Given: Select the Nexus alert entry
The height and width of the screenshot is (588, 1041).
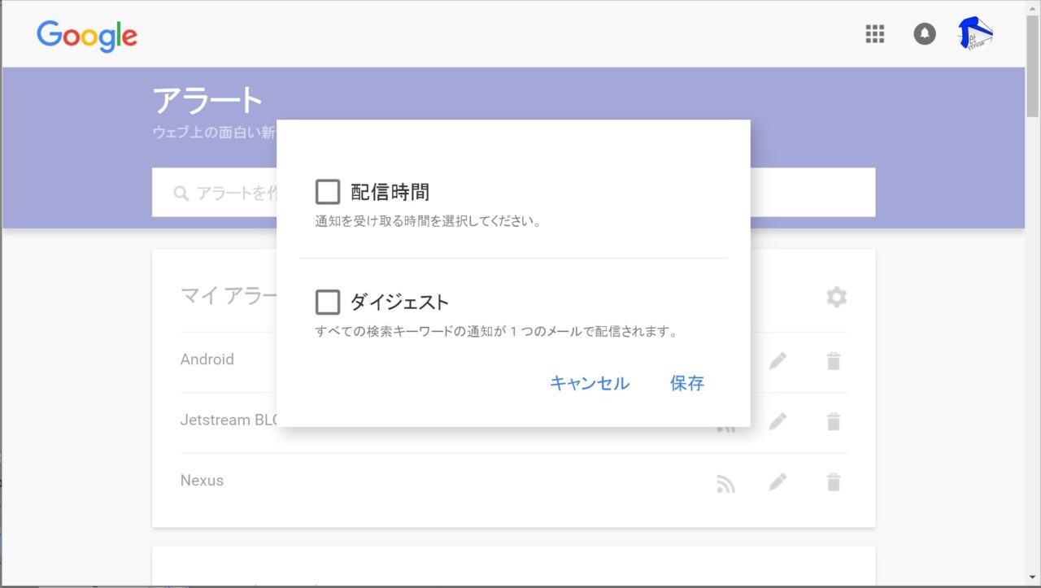Looking at the screenshot, I should click(202, 481).
